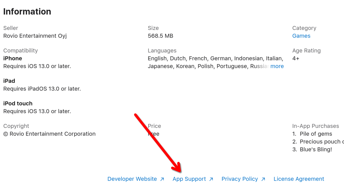Click the Pile of gems purchase
This screenshot has width=344, height=194.
pyautogui.click(x=316, y=134)
